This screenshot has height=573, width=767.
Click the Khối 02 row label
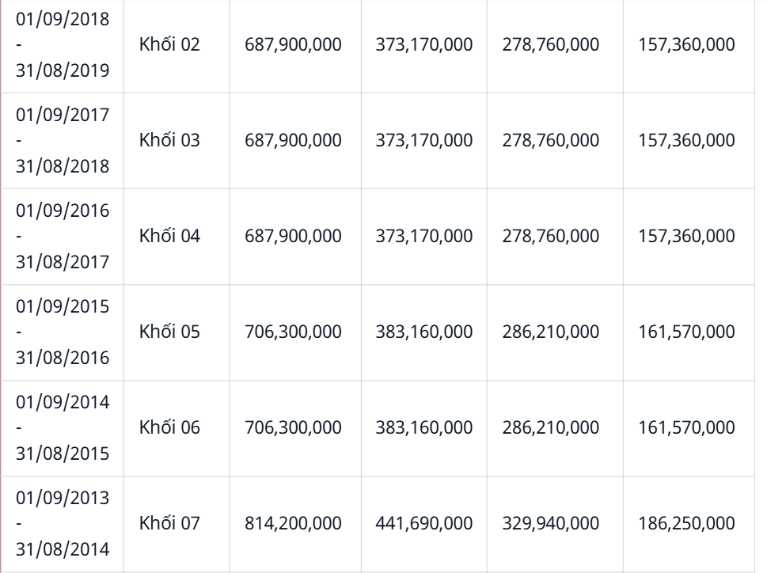(x=169, y=44)
